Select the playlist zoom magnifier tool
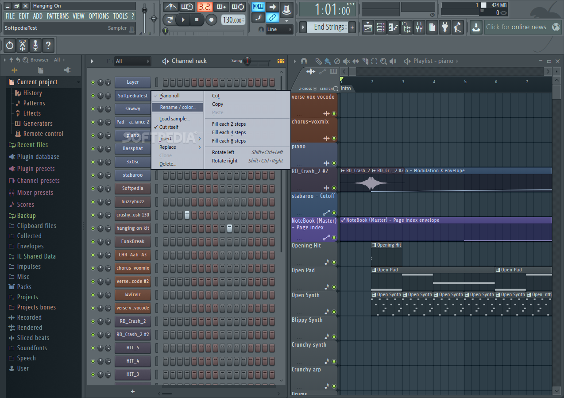This screenshot has height=398, width=564. (383, 61)
